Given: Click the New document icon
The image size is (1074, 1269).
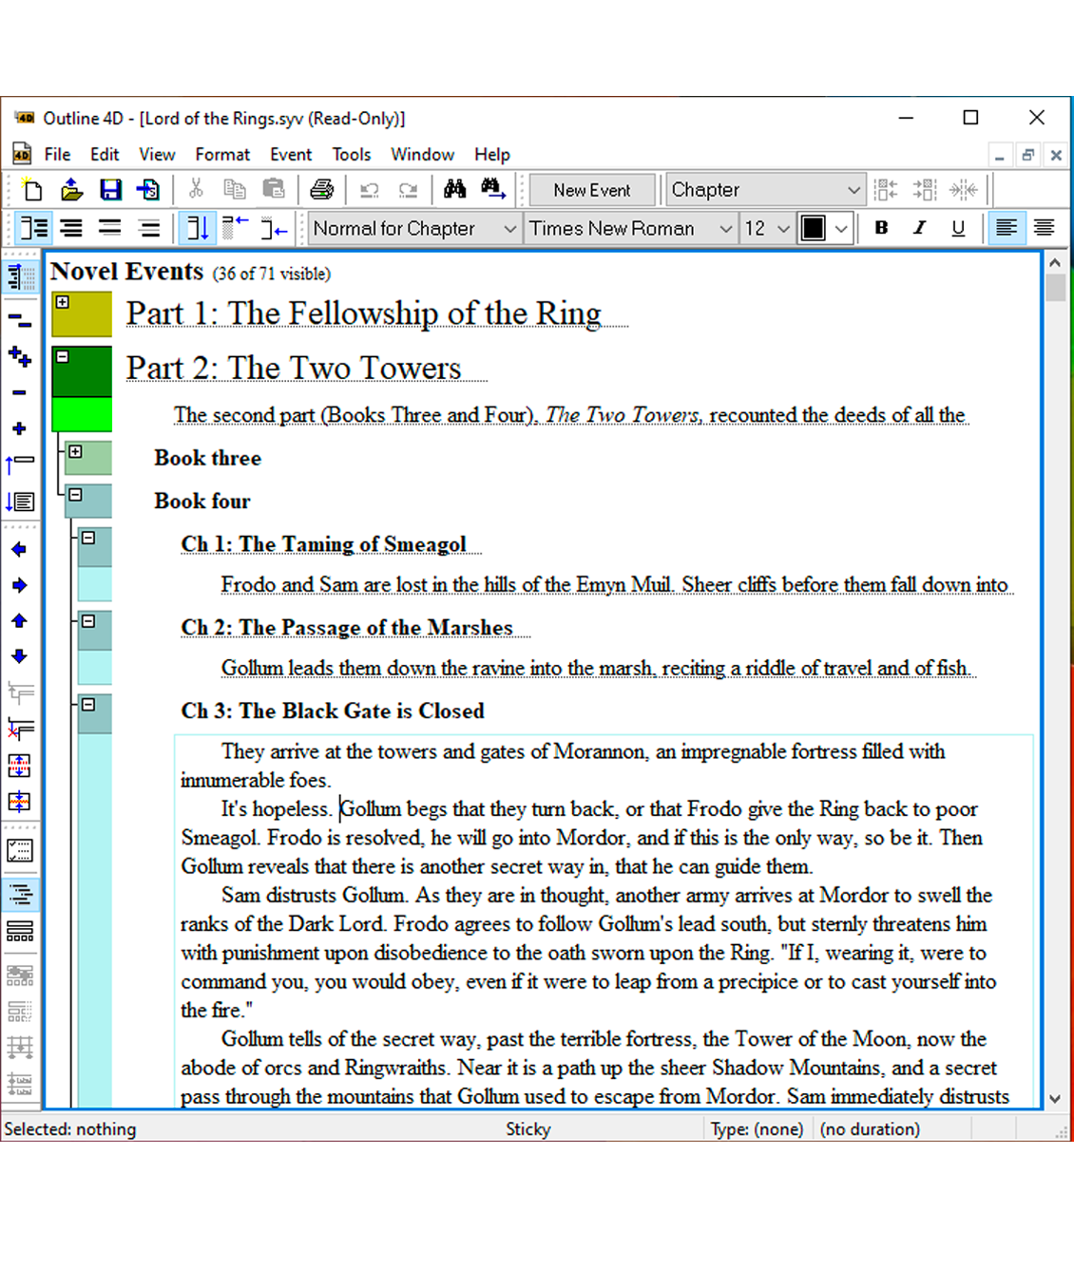Looking at the screenshot, I should [33, 190].
